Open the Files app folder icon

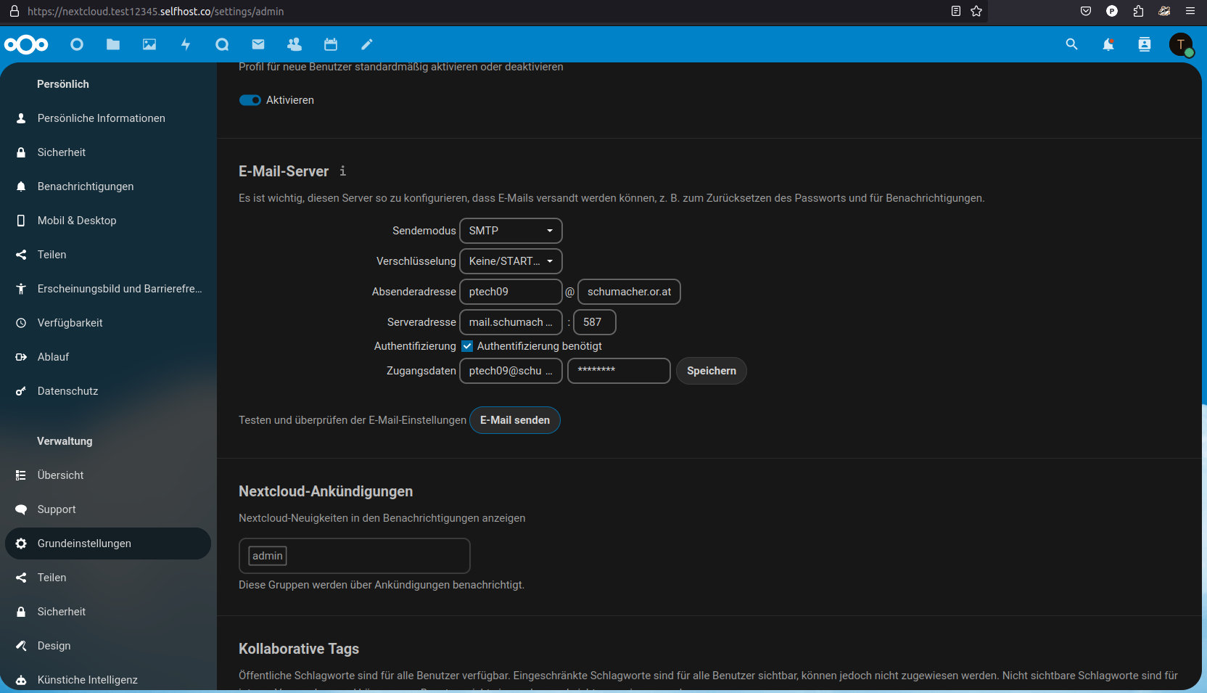tap(113, 44)
